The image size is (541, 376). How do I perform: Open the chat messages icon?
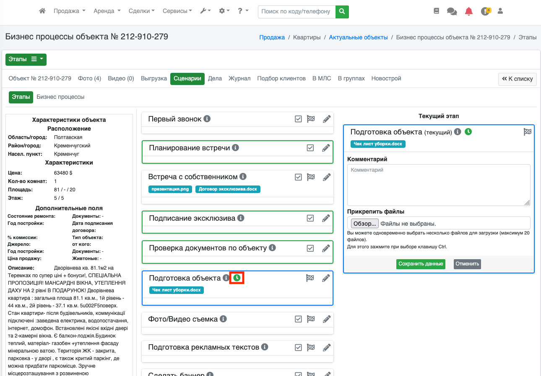(452, 11)
